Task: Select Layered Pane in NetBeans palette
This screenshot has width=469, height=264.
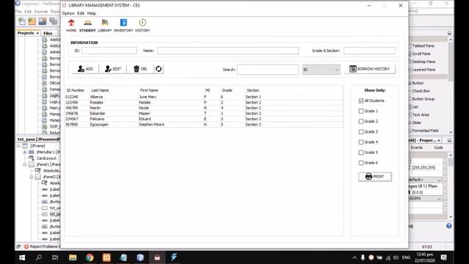Action: tap(424, 70)
